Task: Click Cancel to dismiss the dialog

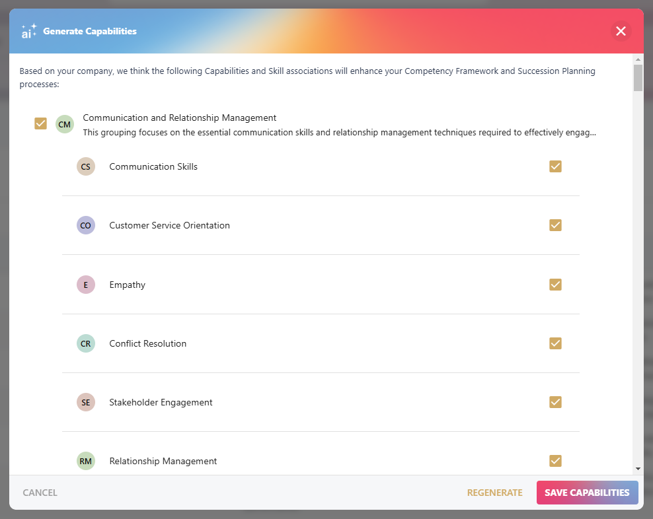Action: click(x=40, y=493)
